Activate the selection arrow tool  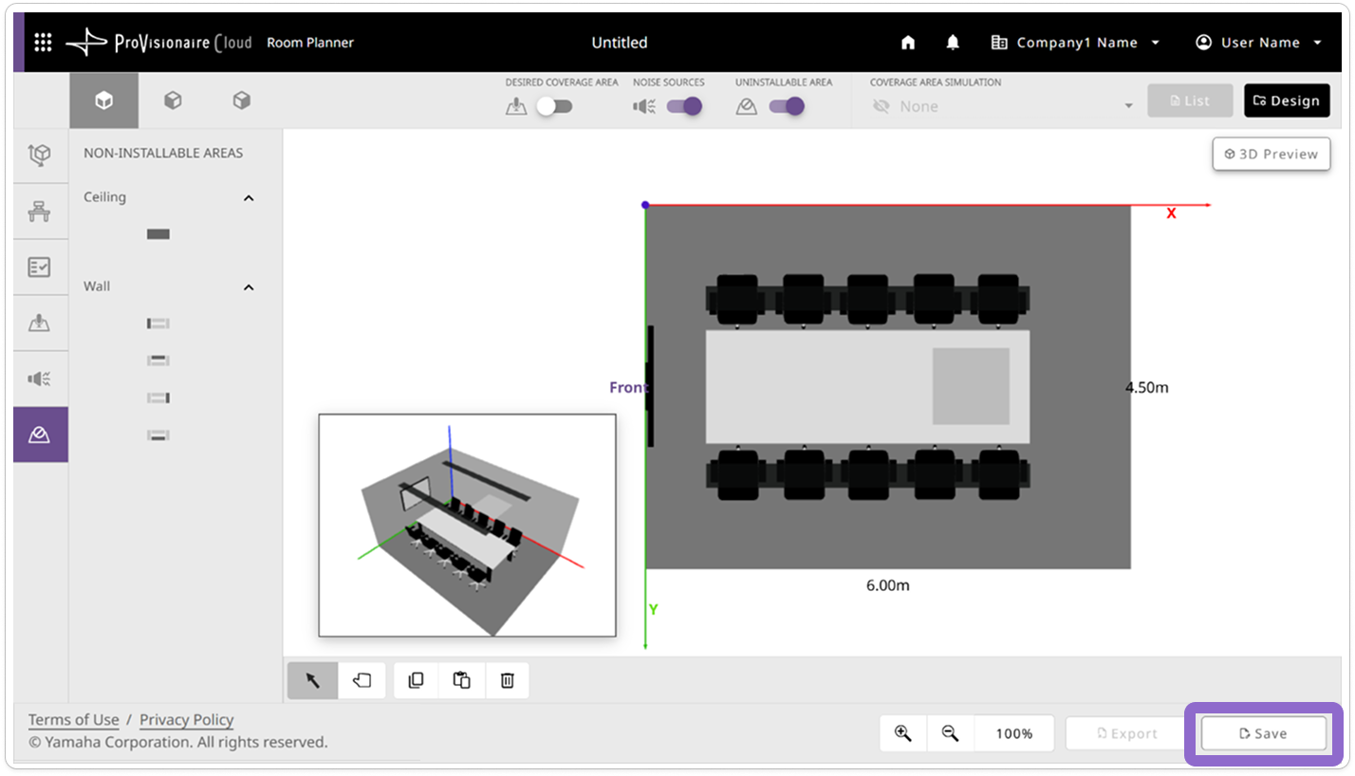point(312,680)
